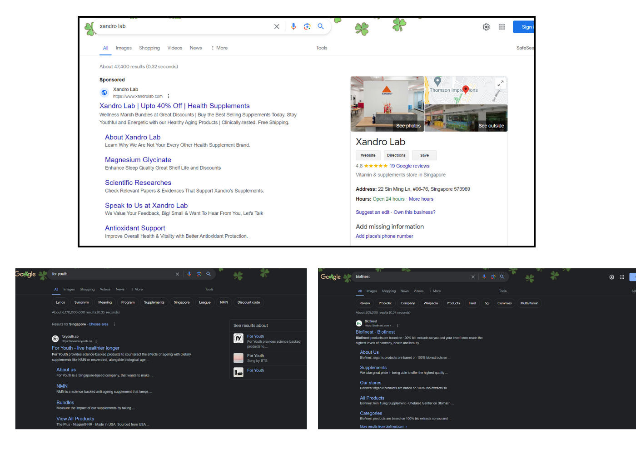Switch to News tab in xandro lab window
This screenshot has width=636, height=454.
coord(196,48)
